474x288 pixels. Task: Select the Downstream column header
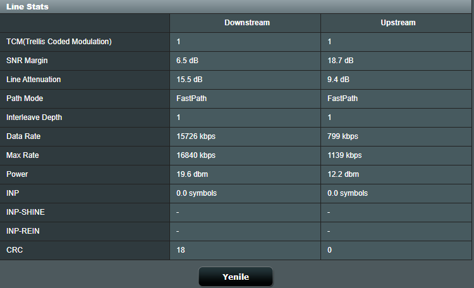tap(247, 23)
